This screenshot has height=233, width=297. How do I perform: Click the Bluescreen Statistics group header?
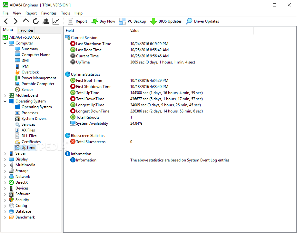click(x=85, y=136)
